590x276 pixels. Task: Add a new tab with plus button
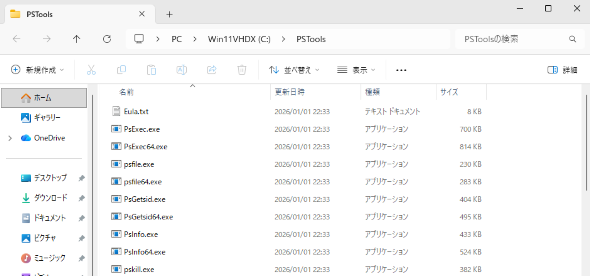[x=169, y=14]
